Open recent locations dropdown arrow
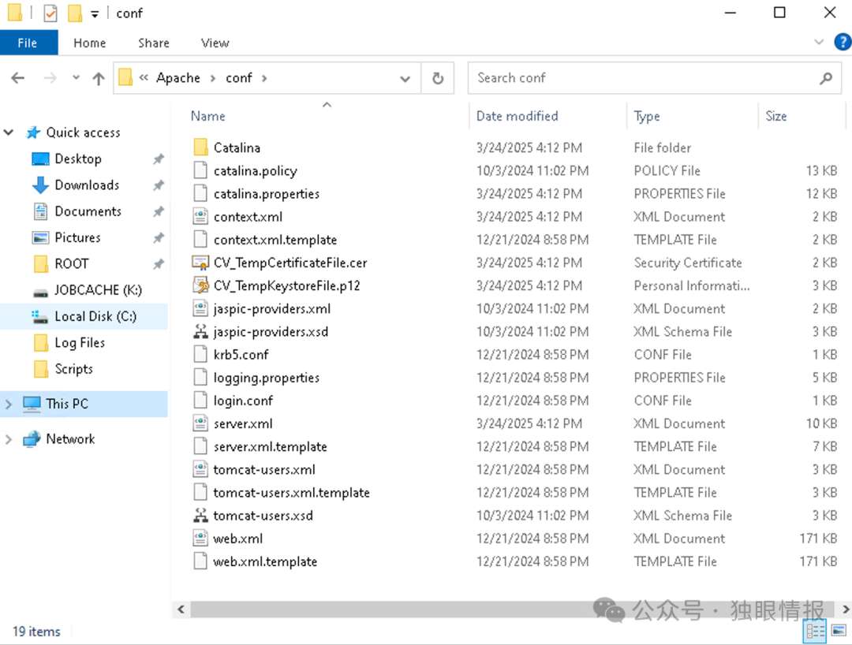This screenshot has height=645, width=852. point(76,78)
